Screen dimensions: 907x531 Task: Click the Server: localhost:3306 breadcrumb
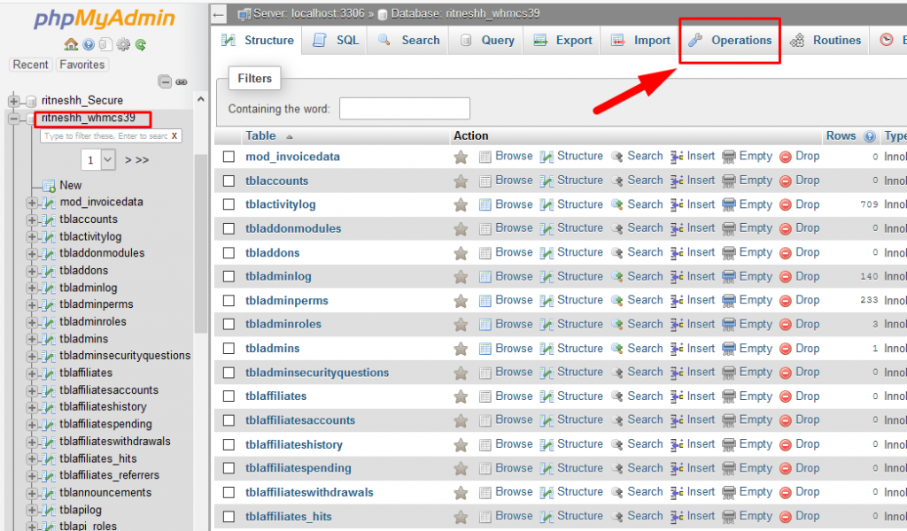(x=309, y=14)
